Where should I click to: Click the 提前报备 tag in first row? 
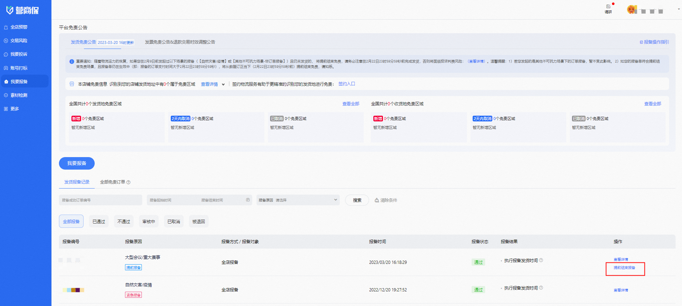134,267
